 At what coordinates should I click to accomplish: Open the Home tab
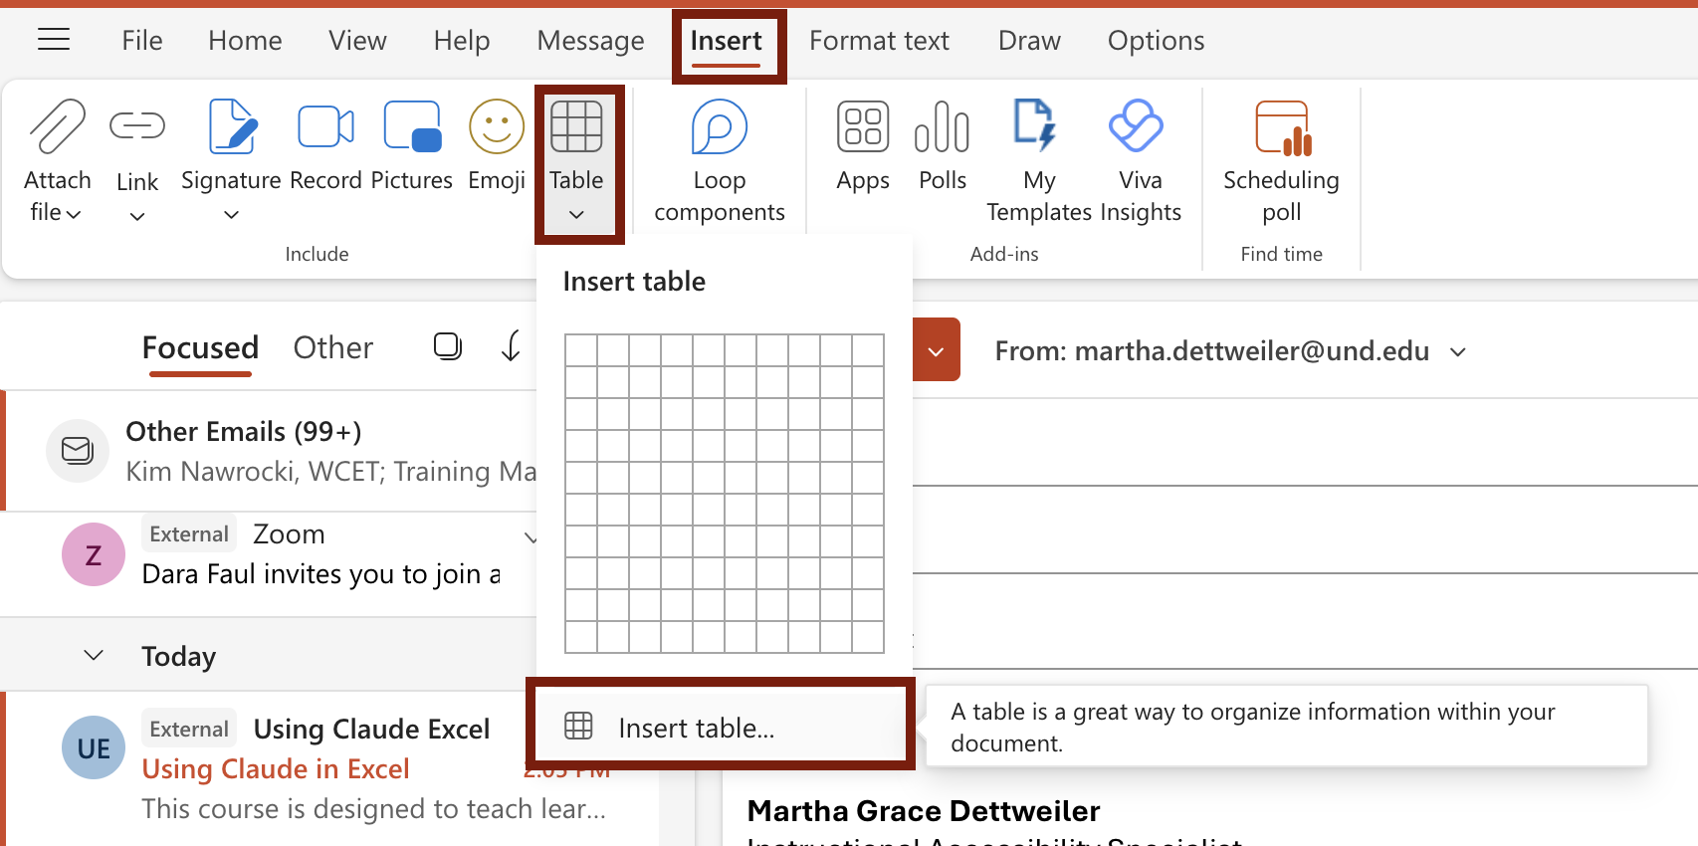245,41
